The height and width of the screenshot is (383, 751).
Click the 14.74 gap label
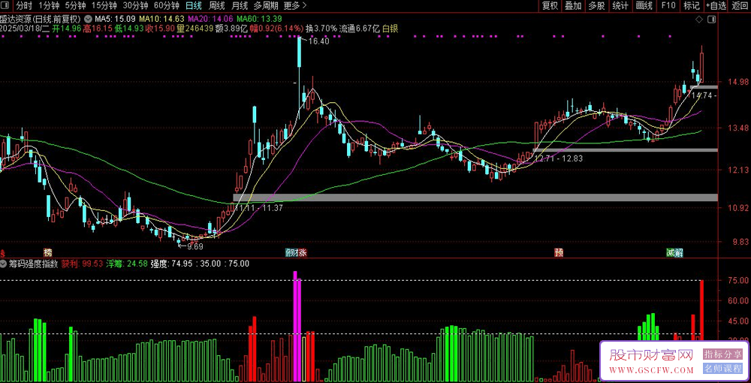click(x=701, y=96)
